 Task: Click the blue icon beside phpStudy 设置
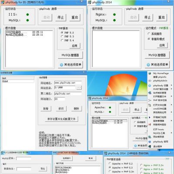150,86
